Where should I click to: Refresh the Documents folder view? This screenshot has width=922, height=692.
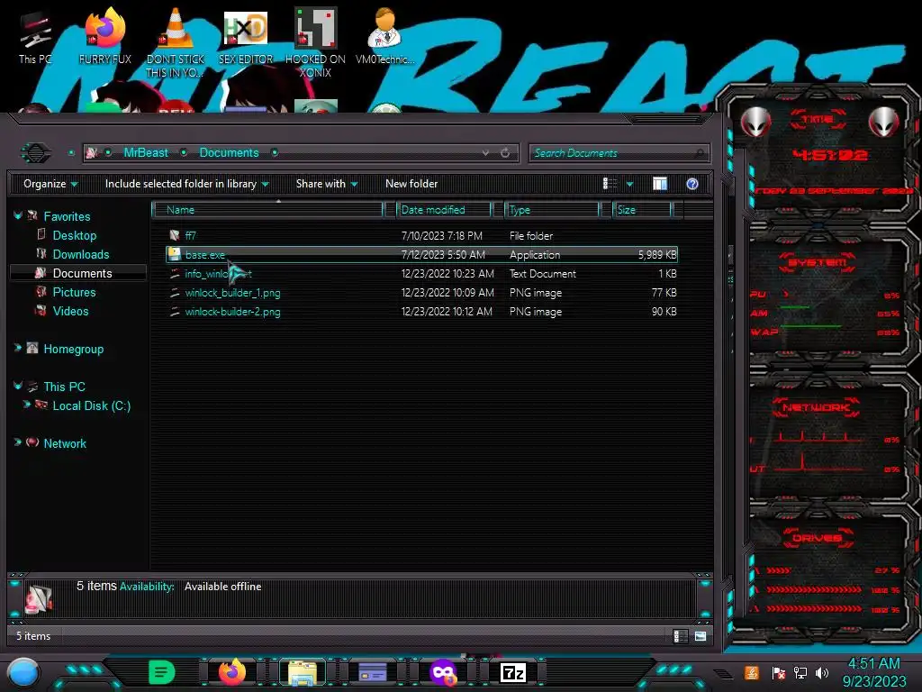(x=505, y=153)
